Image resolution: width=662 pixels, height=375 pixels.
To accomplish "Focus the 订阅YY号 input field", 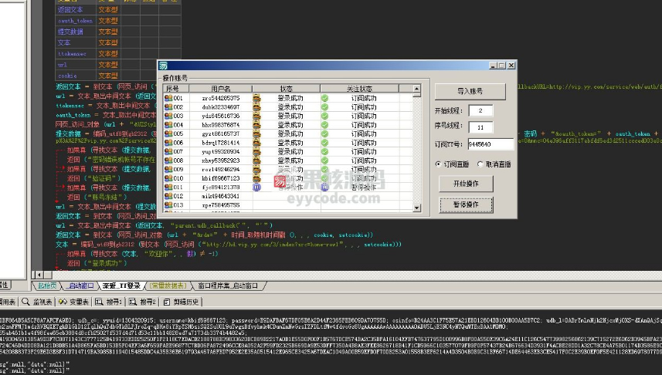I will [491, 144].
